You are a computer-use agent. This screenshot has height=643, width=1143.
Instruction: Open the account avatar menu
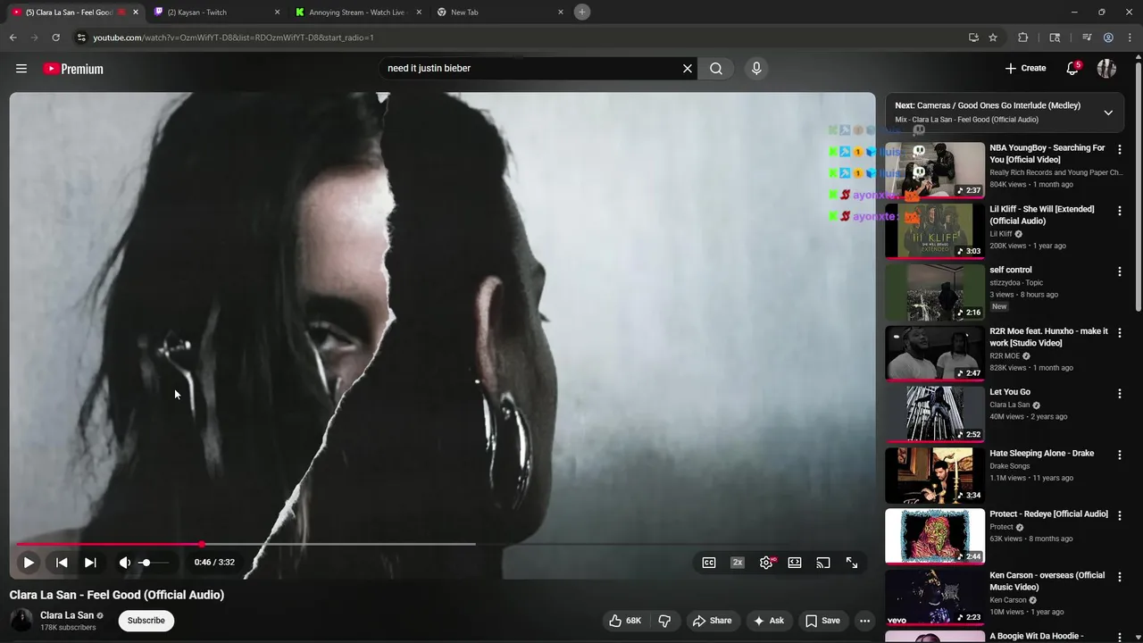click(x=1106, y=68)
